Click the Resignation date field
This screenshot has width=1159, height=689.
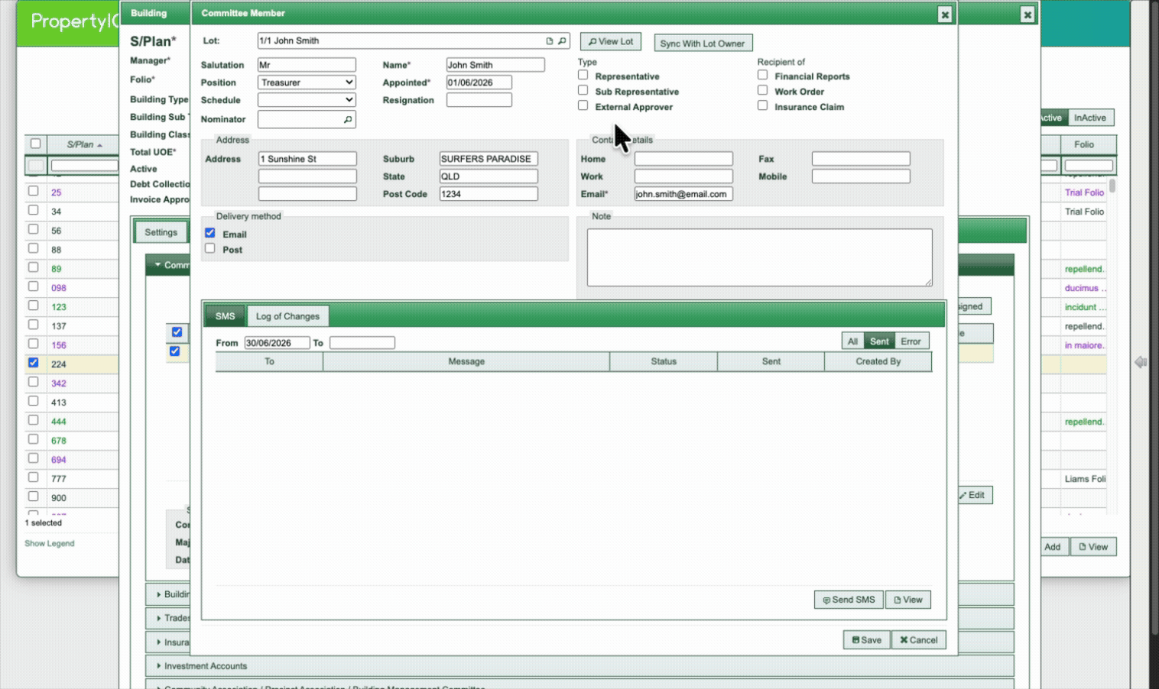[479, 100]
